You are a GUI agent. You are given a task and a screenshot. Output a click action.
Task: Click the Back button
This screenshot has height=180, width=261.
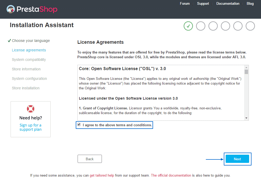[89, 159]
